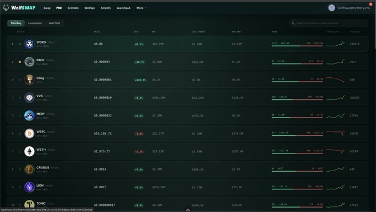Unstar PACK from the watchlist
Image resolution: width=376 pixels, height=212 pixels.
click(20, 62)
